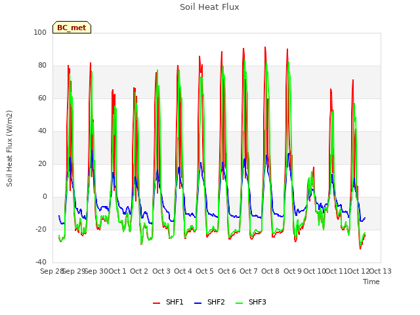Click the Oct 3 x-axis label
Viewport: 420px width, 315px height.
pos(161,271)
